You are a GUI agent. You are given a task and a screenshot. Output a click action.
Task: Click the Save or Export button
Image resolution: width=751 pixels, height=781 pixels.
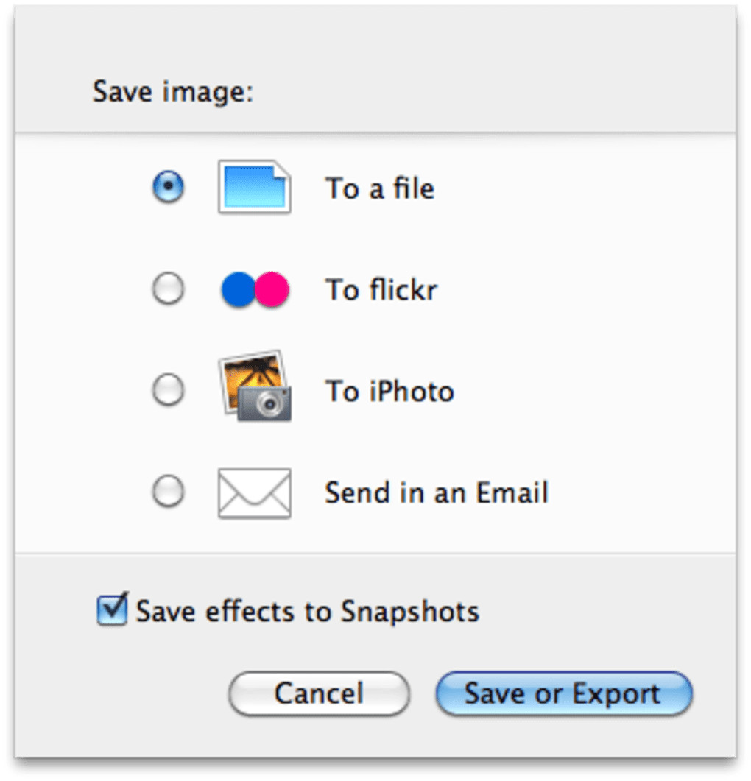click(563, 693)
